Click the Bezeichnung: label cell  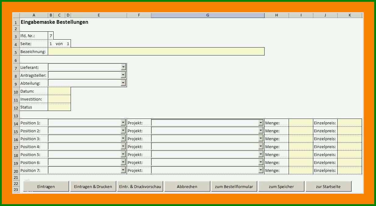(34, 51)
